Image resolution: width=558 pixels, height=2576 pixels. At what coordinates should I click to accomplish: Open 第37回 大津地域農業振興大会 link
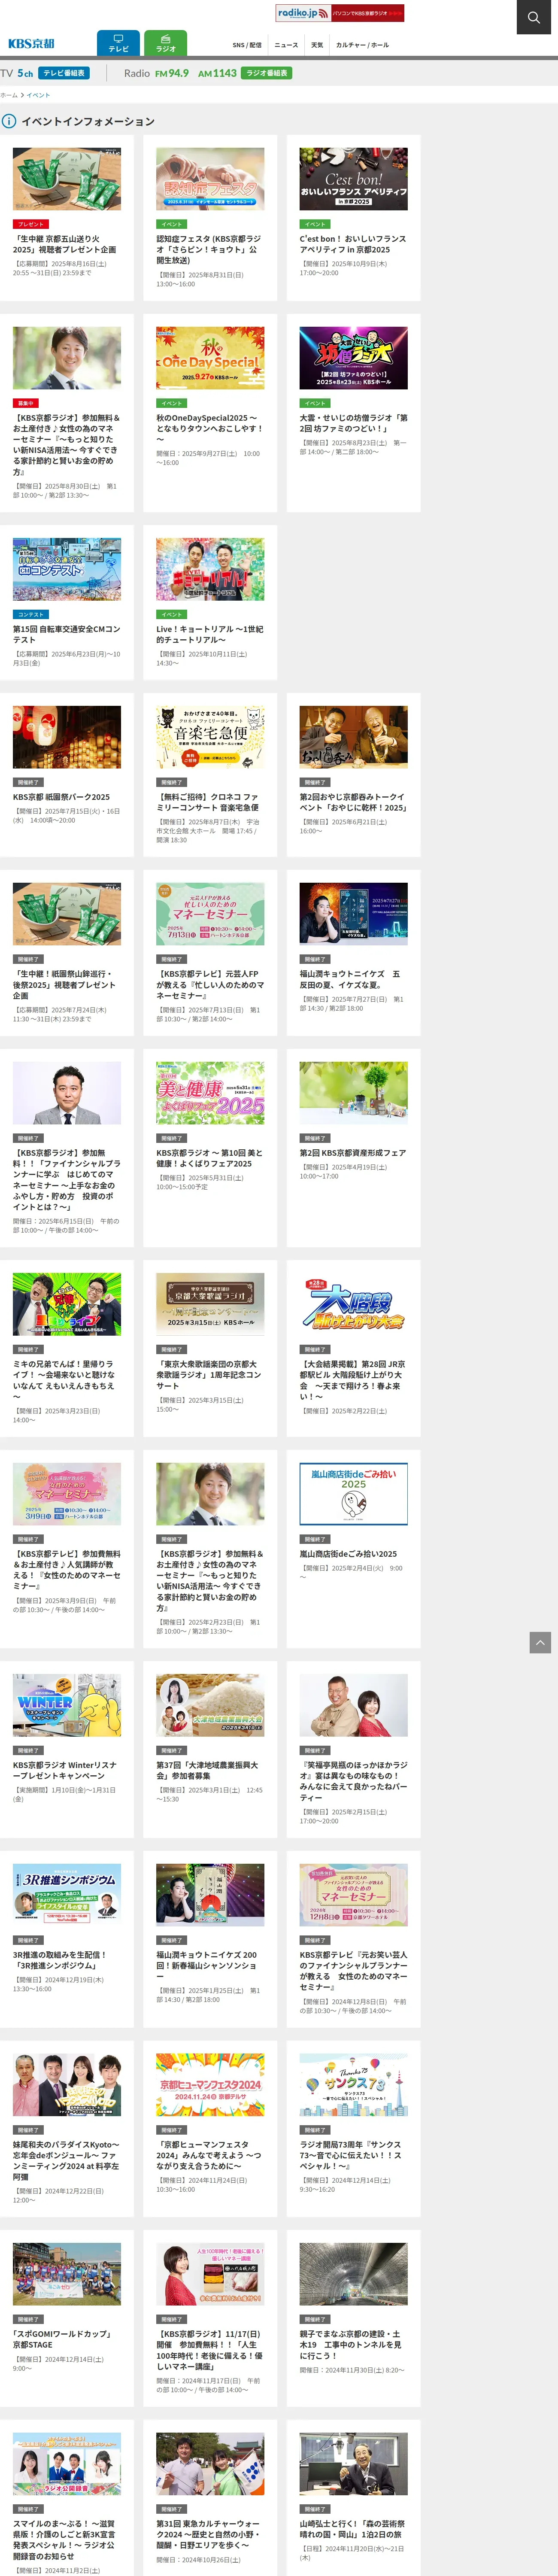pyautogui.click(x=207, y=1770)
